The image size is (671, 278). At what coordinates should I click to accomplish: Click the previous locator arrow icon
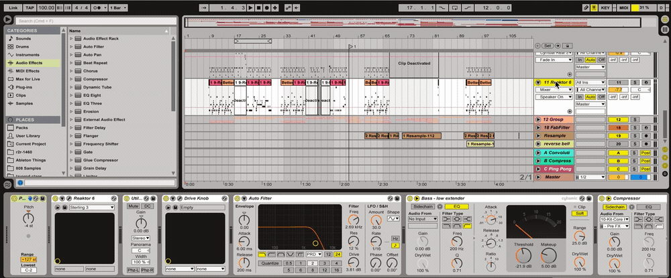pos(538,46)
